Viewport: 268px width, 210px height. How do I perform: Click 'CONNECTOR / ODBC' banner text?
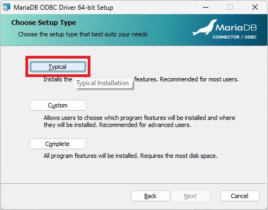(x=234, y=37)
